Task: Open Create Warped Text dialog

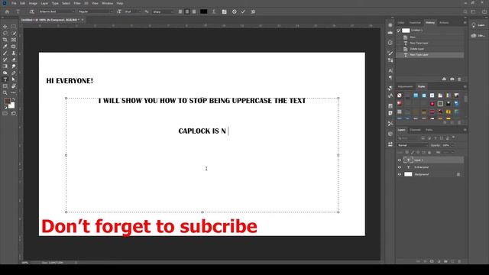Action: coord(214,12)
